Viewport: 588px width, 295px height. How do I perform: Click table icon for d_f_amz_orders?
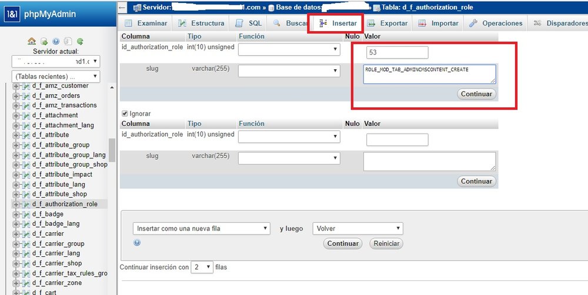[x=26, y=96]
